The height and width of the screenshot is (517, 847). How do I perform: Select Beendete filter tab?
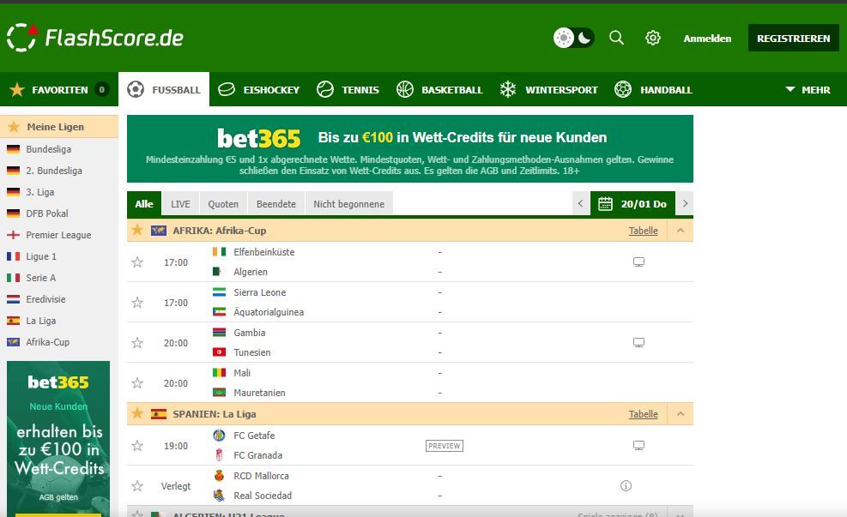click(276, 204)
